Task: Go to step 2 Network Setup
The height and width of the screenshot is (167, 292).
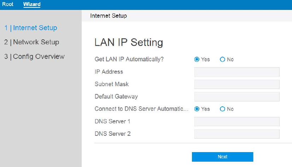Action: pyautogui.click(x=32, y=42)
